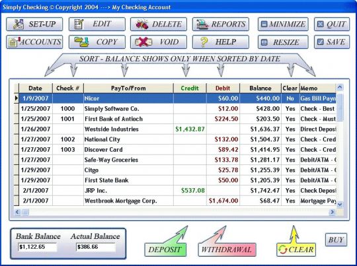The width and height of the screenshot is (357, 266).
Task: Click the REPORTS printer icon
Action: 202,24
